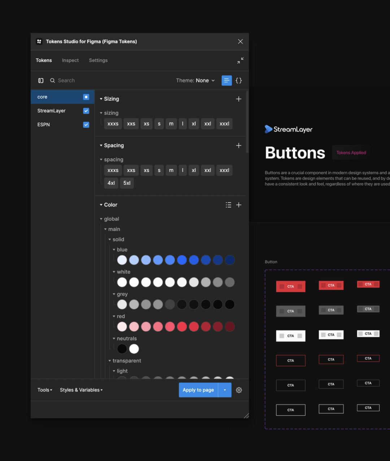Open the gear settings next to Apply

(x=239, y=390)
